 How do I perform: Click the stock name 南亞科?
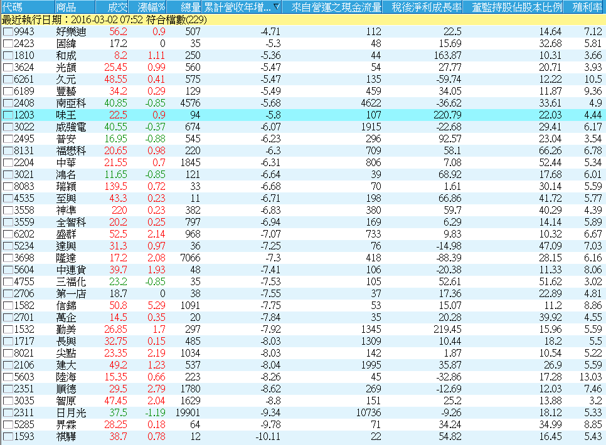[x=71, y=103]
